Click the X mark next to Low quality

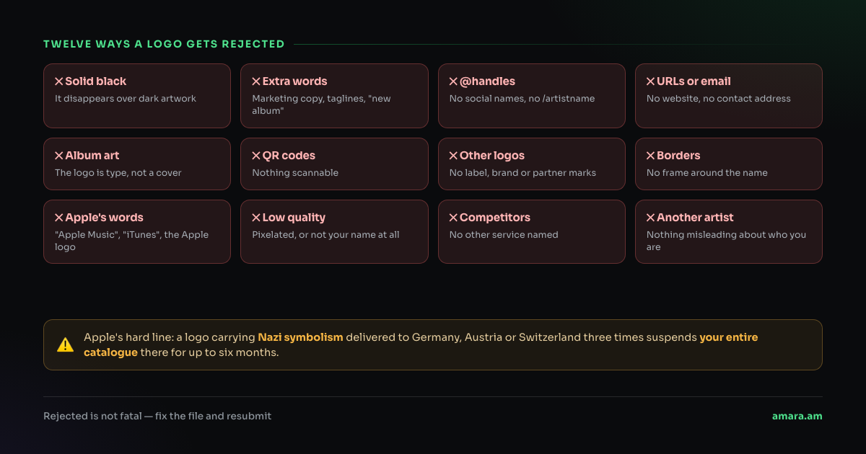[x=256, y=218]
